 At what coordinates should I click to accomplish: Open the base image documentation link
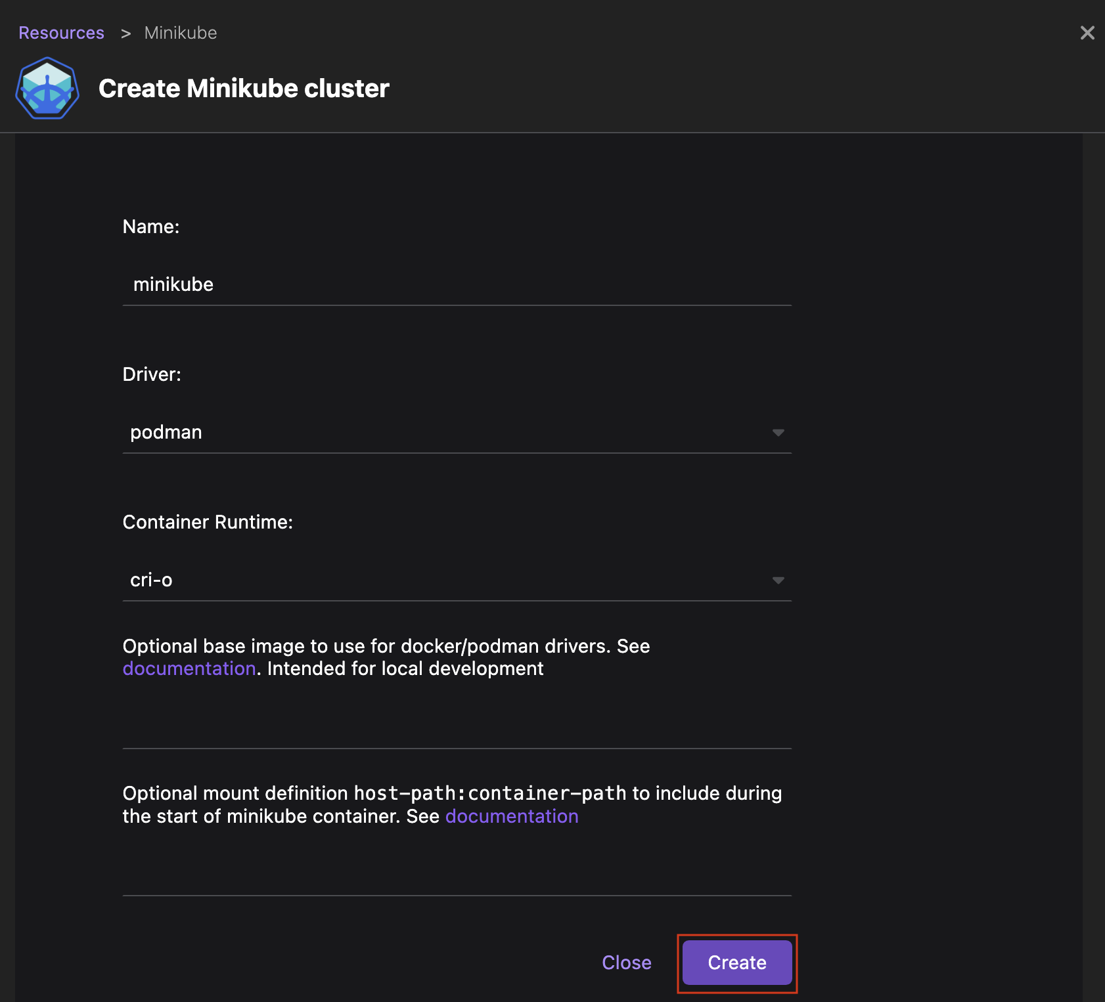(189, 668)
